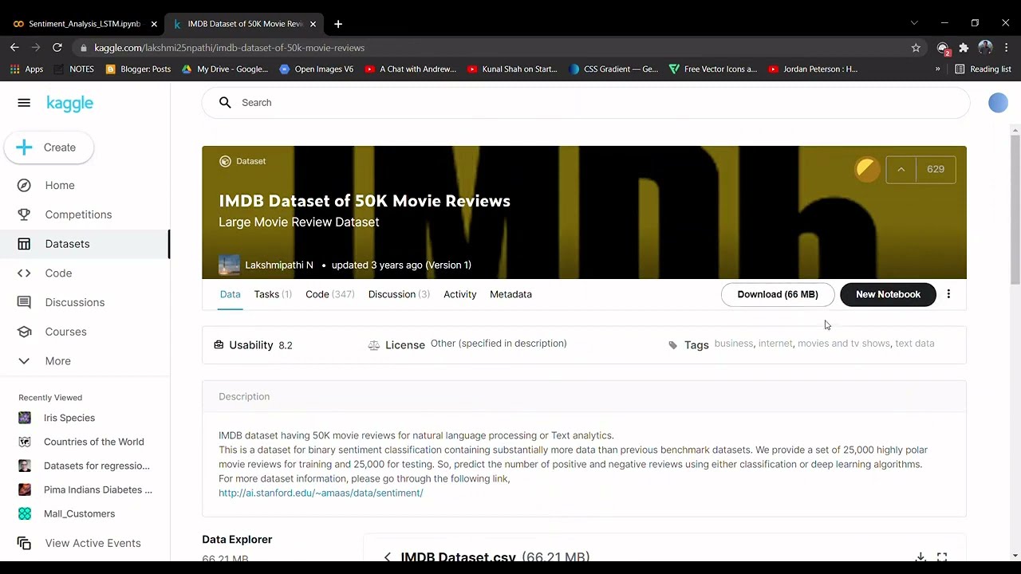Open My Drive Google bookmark
1021x574 pixels.
[225, 69]
